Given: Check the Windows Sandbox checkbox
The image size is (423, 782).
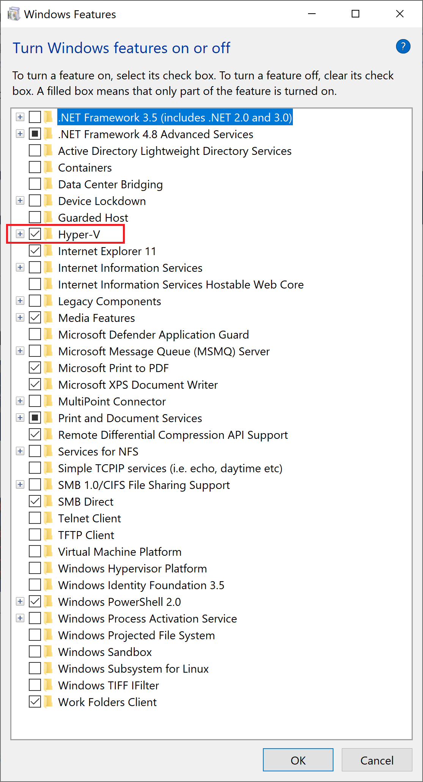Looking at the screenshot, I should tap(35, 651).
